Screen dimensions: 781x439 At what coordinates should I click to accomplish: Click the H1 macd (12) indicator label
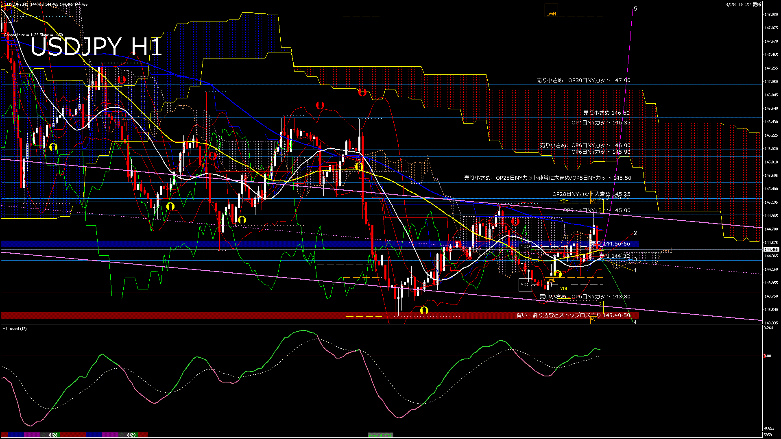click(15, 329)
